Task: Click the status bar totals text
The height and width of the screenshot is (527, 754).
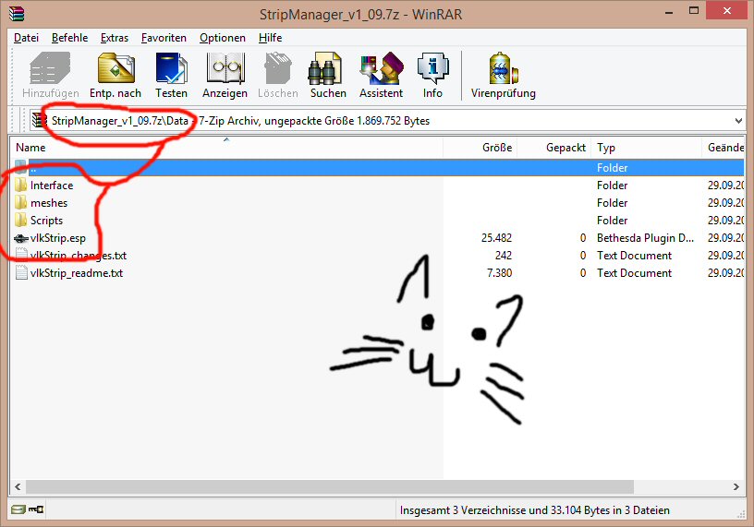Action: coord(535,510)
